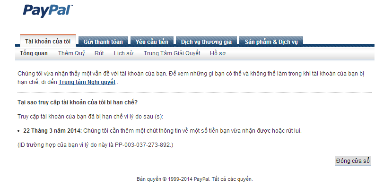Go to Trung Tâm Giải Quyết in the submenu
This screenshot has height=195, width=392.
[172, 53]
